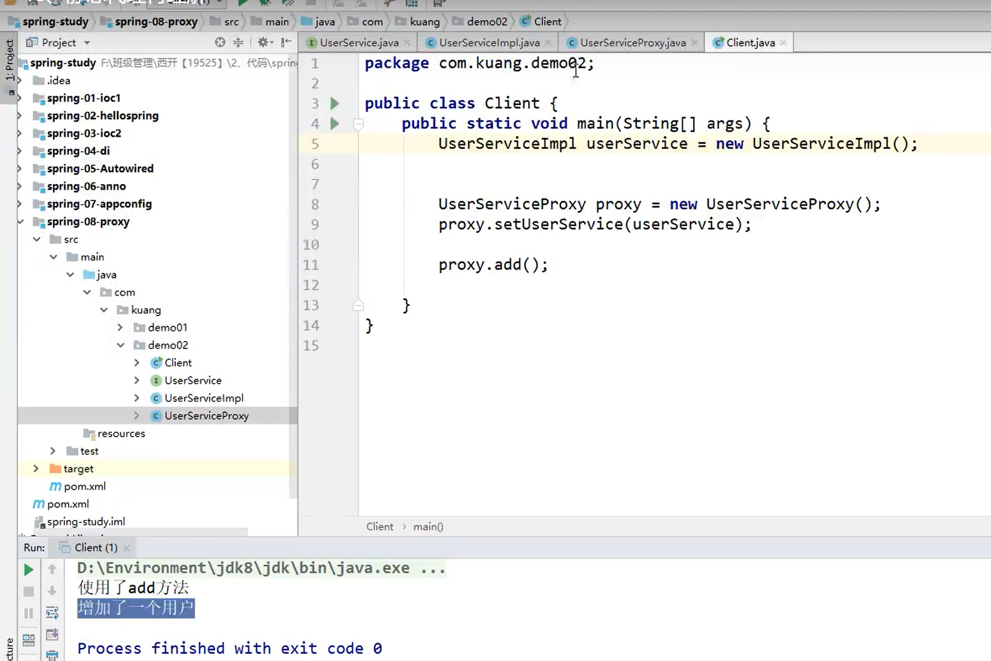991x661 pixels.
Task: Click main() in editor breadcrumb footer
Action: click(x=428, y=527)
